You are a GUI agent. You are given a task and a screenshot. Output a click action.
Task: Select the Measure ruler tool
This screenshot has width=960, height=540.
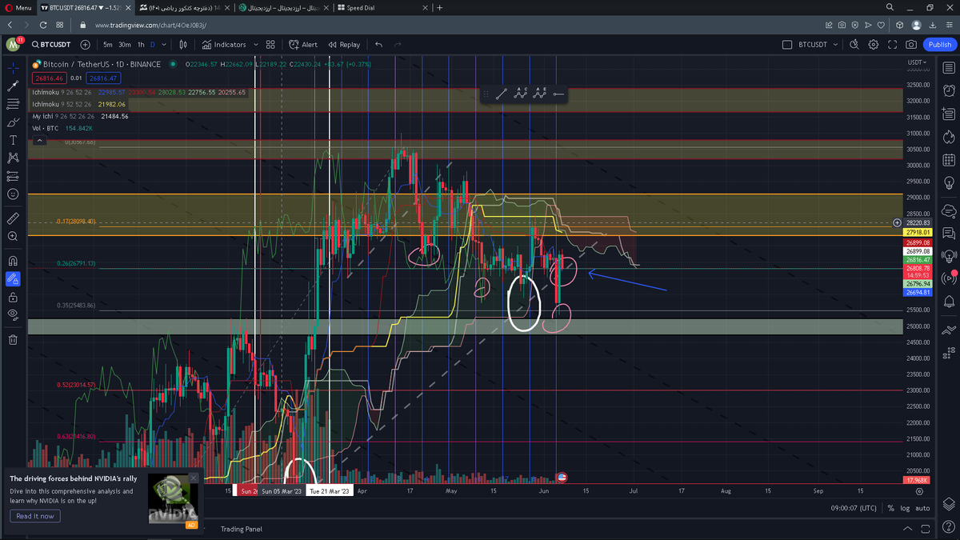pos(13,218)
